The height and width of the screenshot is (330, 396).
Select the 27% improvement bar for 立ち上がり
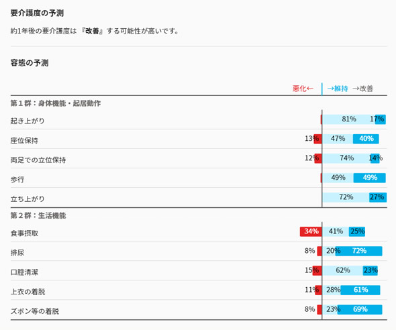point(378,197)
